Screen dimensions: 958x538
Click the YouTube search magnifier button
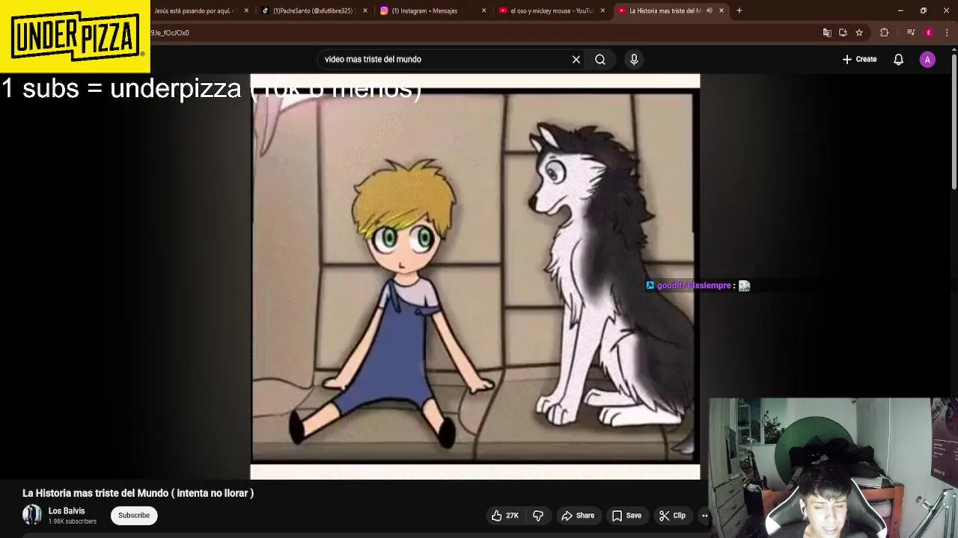(600, 59)
